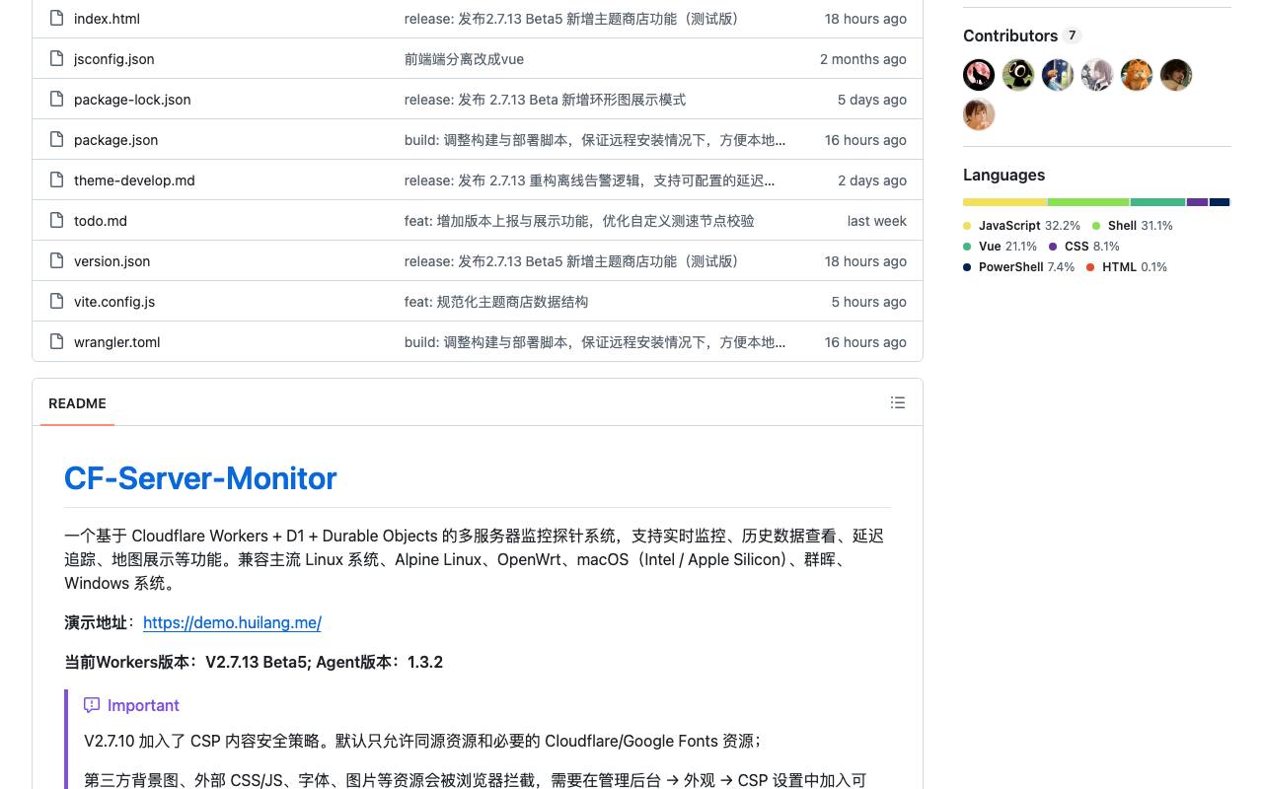Click the teal Vue segment of language bar

(1158, 202)
